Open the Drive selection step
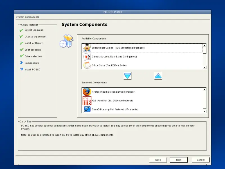This screenshot has height=169, width=225. pos(33,56)
